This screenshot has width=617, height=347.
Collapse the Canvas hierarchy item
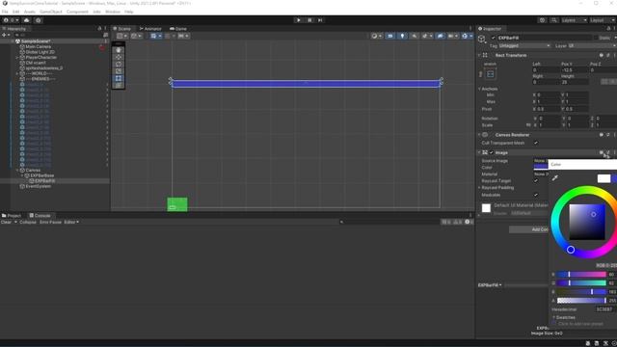(17, 171)
